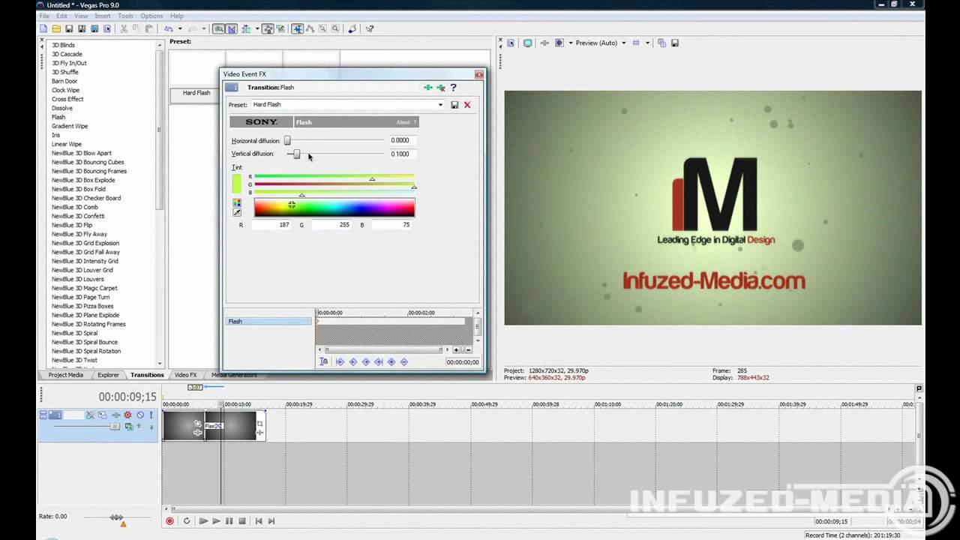960x540 pixels.
Task: Click the question mark help icon in Video Event FX
Action: [x=453, y=88]
